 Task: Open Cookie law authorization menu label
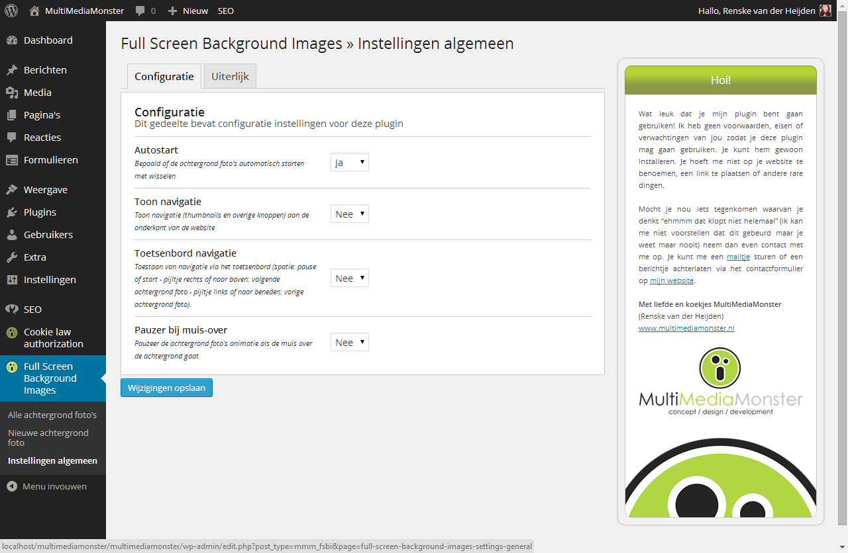[x=54, y=338]
